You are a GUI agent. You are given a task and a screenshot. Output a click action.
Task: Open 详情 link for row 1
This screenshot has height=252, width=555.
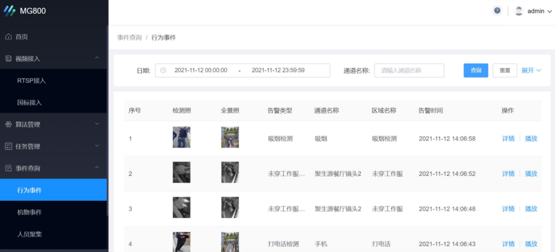(508, 138)
